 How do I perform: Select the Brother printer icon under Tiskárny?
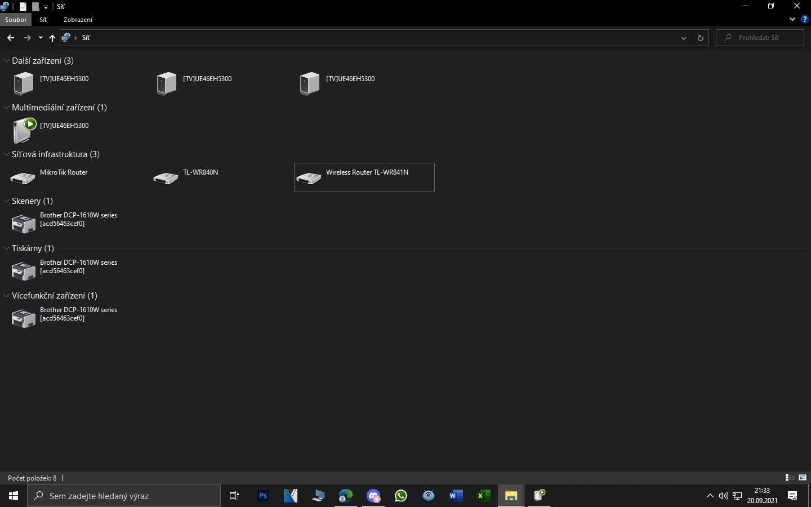[x=24, y=271]
